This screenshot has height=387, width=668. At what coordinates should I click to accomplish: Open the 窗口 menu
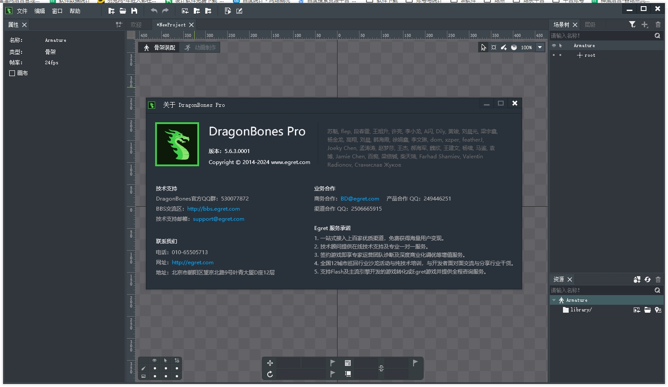(57, 11)
